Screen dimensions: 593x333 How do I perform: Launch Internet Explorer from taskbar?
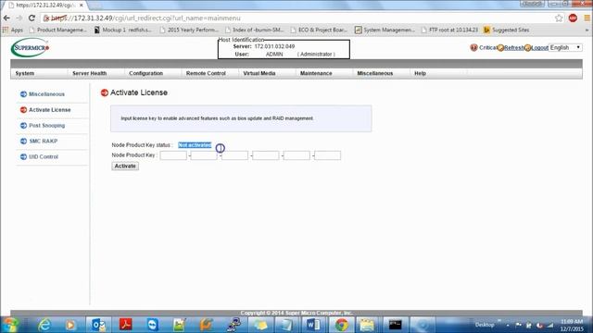44,325
